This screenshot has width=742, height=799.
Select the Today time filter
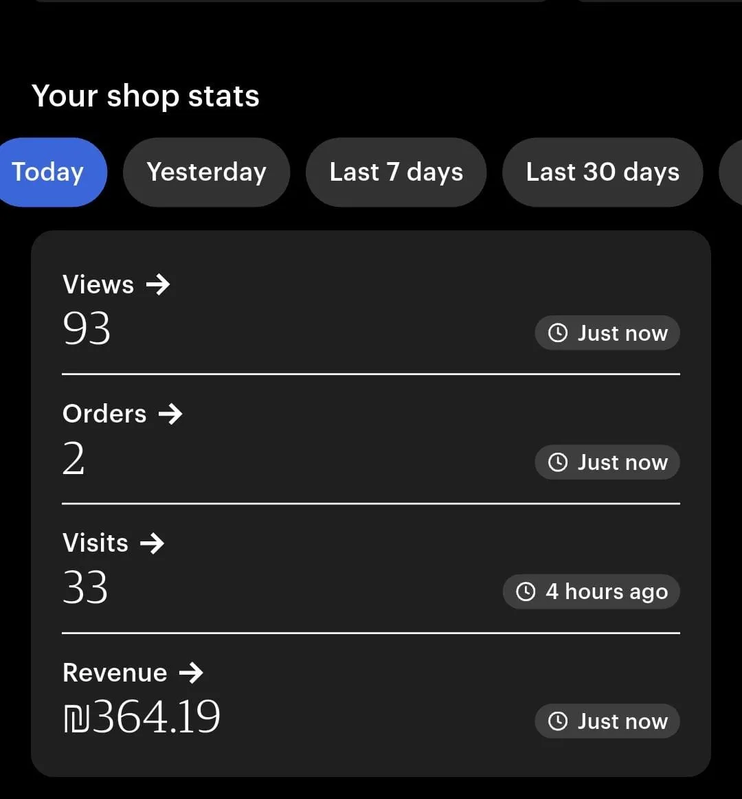[x=49, y=172]
